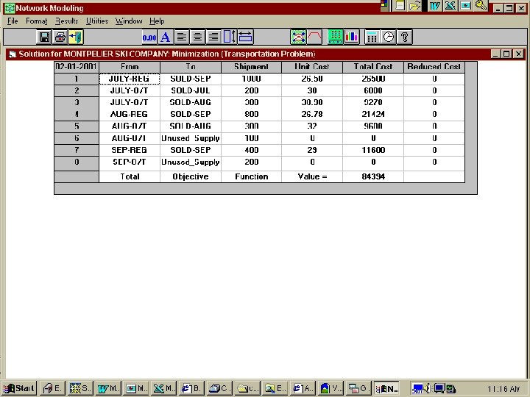Click the objective value 84394 cell
The height and width of the screenshot is (397, 530).
373,176
